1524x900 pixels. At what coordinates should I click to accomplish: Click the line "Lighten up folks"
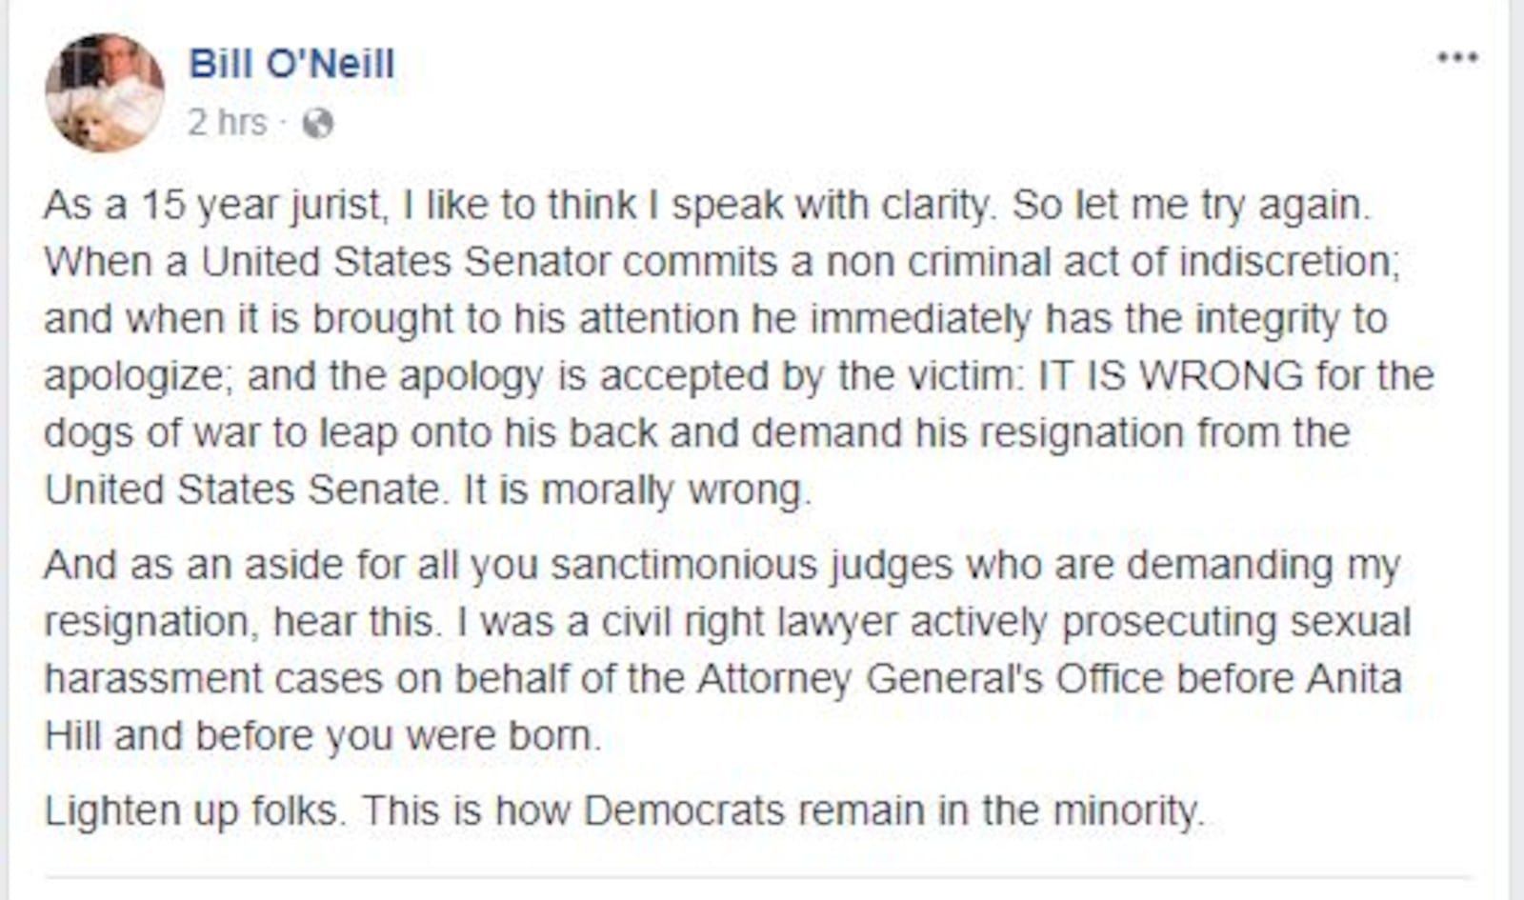pos(624,811)
